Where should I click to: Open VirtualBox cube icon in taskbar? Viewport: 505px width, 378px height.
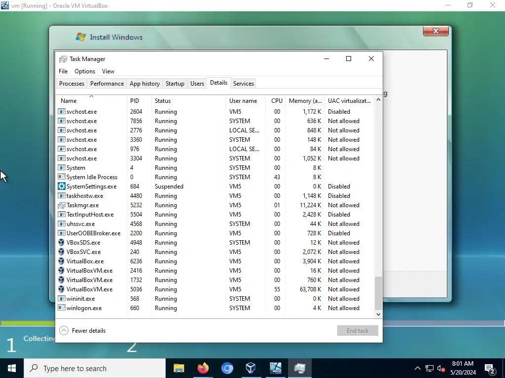[x=251, y=368]
